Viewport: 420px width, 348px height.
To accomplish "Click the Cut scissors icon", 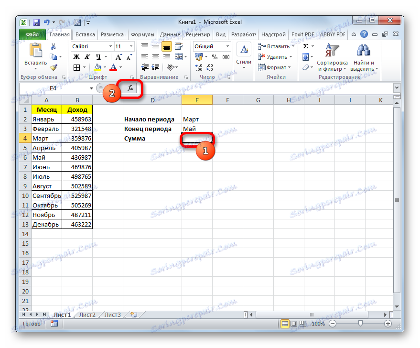I will (x=54, y=47).
